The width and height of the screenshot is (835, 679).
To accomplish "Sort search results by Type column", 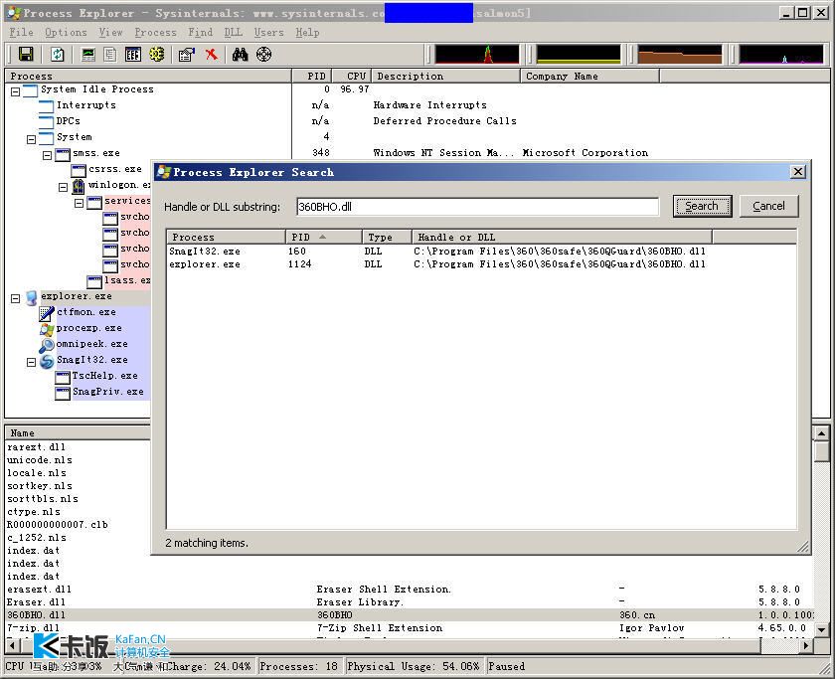I will click(x=387, y=237).
